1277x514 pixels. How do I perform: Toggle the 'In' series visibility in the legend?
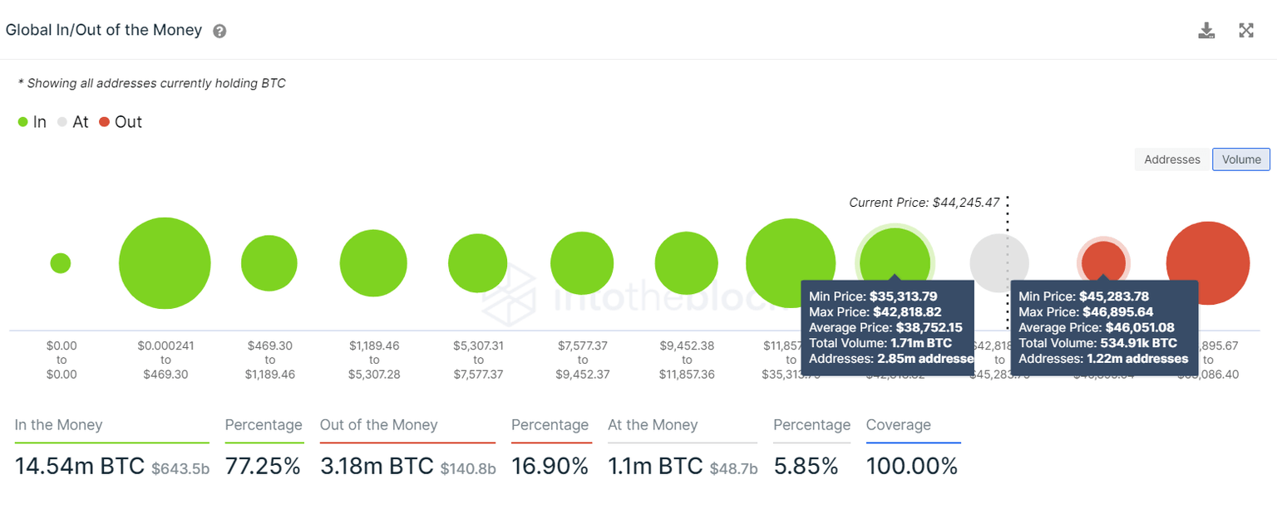tap(32, 121)
